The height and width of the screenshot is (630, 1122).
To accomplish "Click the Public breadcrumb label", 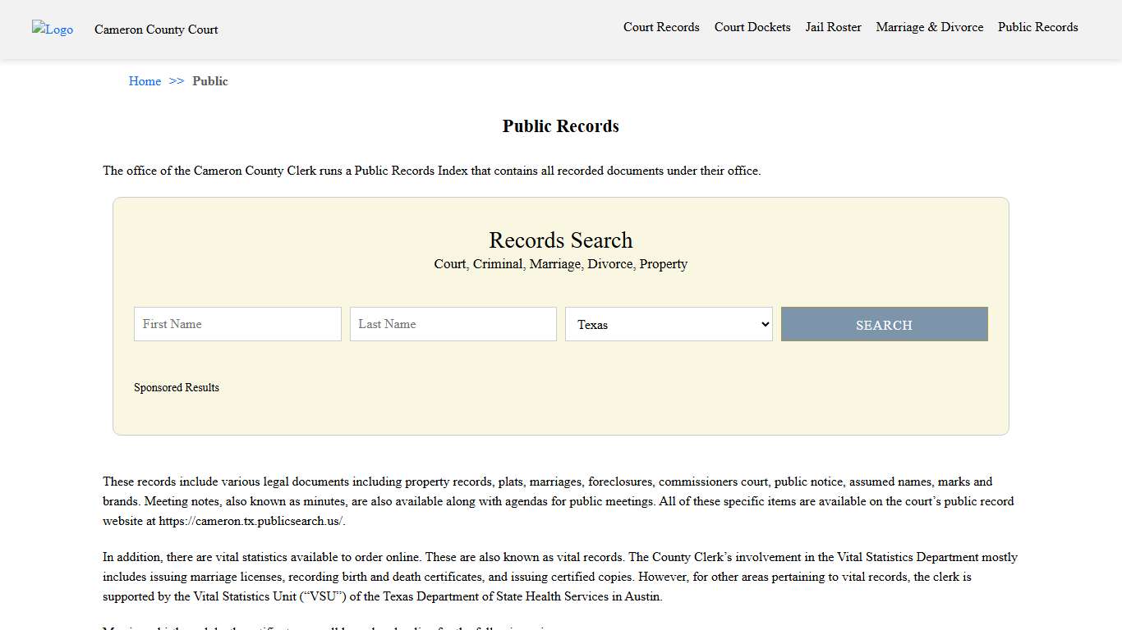I will 210,81.
